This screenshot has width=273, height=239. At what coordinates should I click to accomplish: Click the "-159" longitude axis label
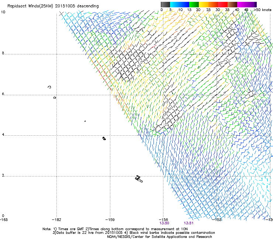click(x=110, y=220)
